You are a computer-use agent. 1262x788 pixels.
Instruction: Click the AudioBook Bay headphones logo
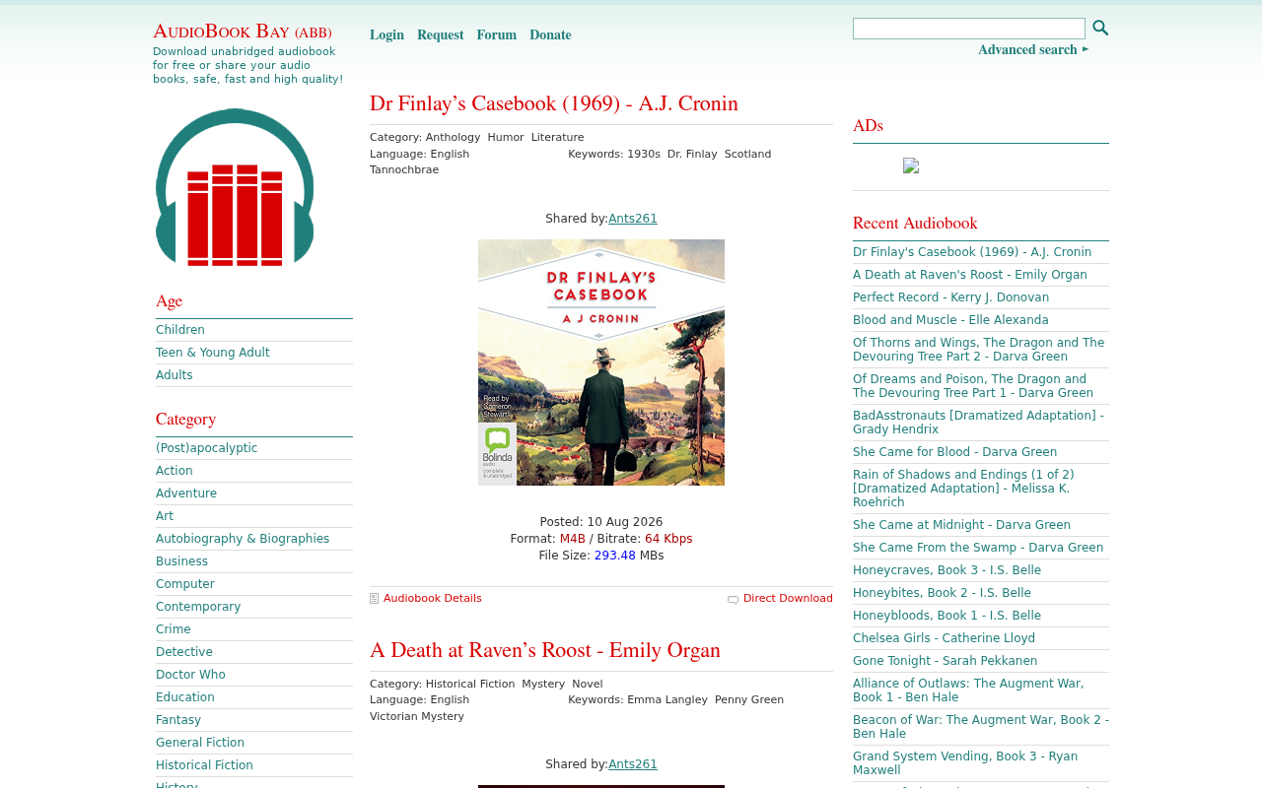point(235,187)
